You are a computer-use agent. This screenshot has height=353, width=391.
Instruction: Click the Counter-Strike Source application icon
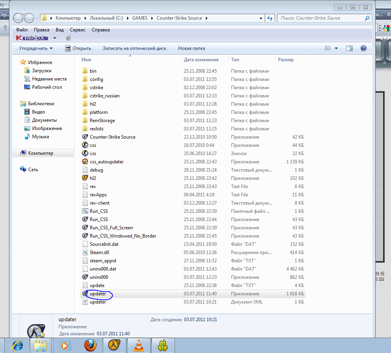point(85,137)
